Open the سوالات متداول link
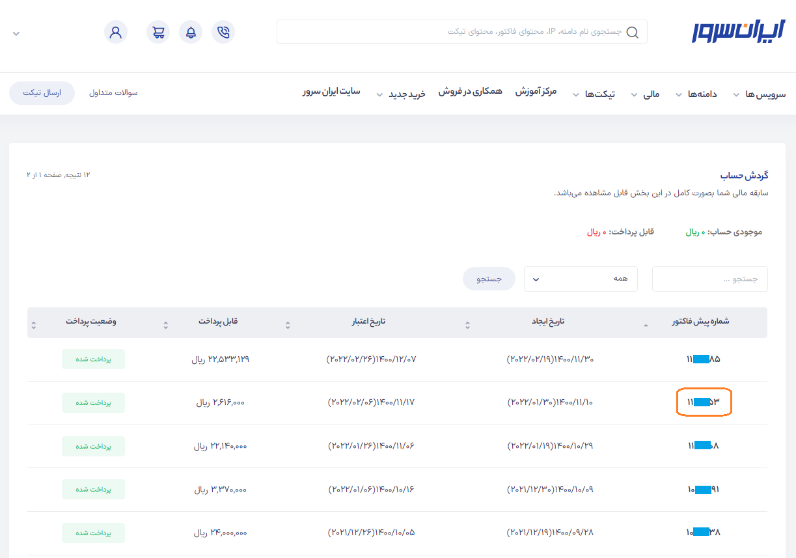The image size is (796, 558). coord(113,93)
